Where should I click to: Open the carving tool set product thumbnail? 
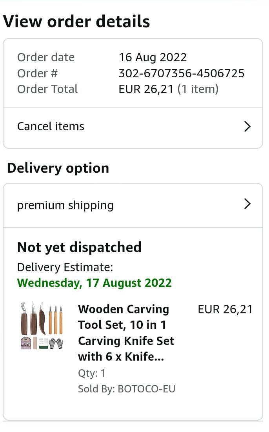pos(42,326)
